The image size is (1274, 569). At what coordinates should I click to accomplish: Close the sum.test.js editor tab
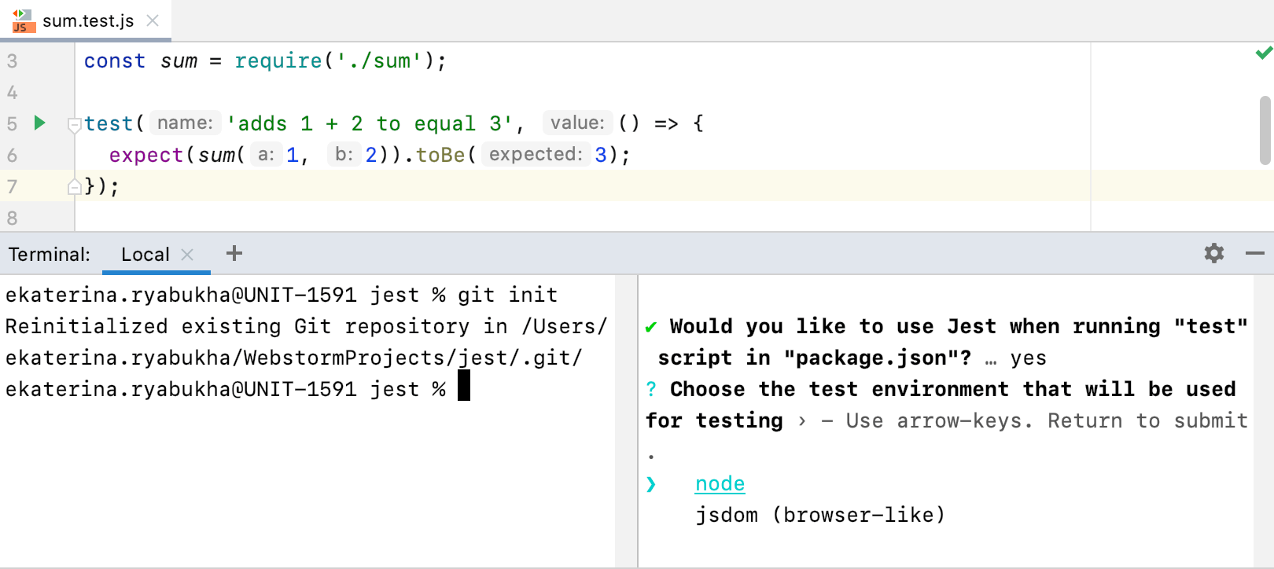153,20
